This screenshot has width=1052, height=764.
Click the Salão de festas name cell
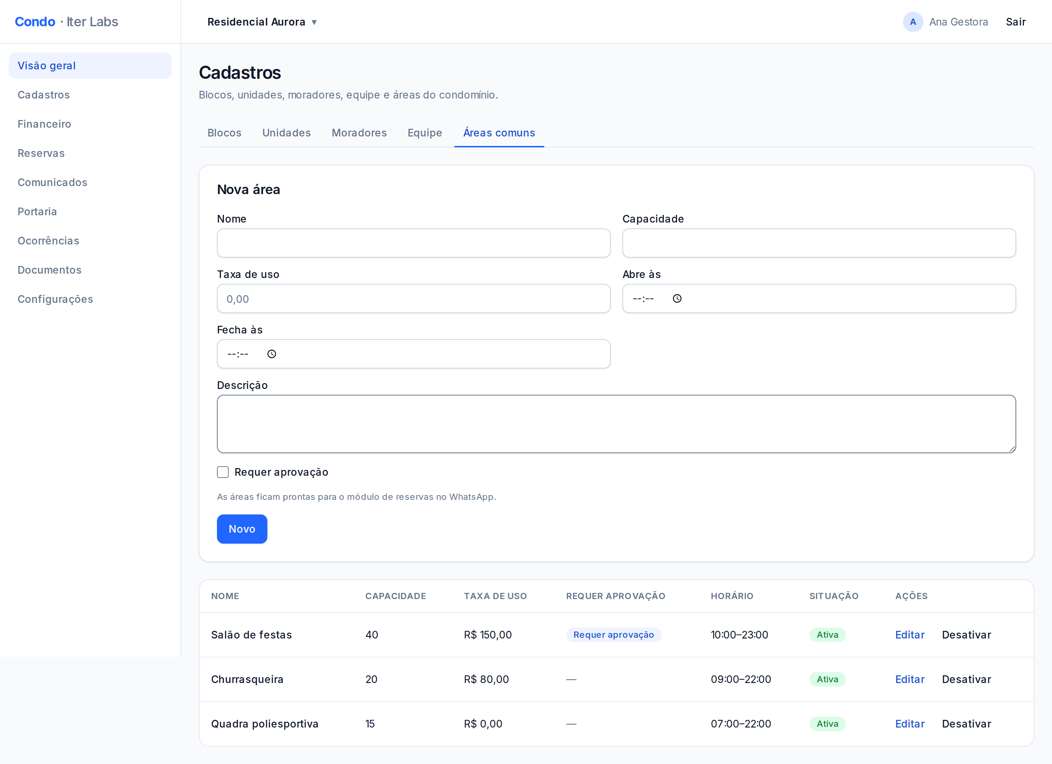tap(251, 635)
